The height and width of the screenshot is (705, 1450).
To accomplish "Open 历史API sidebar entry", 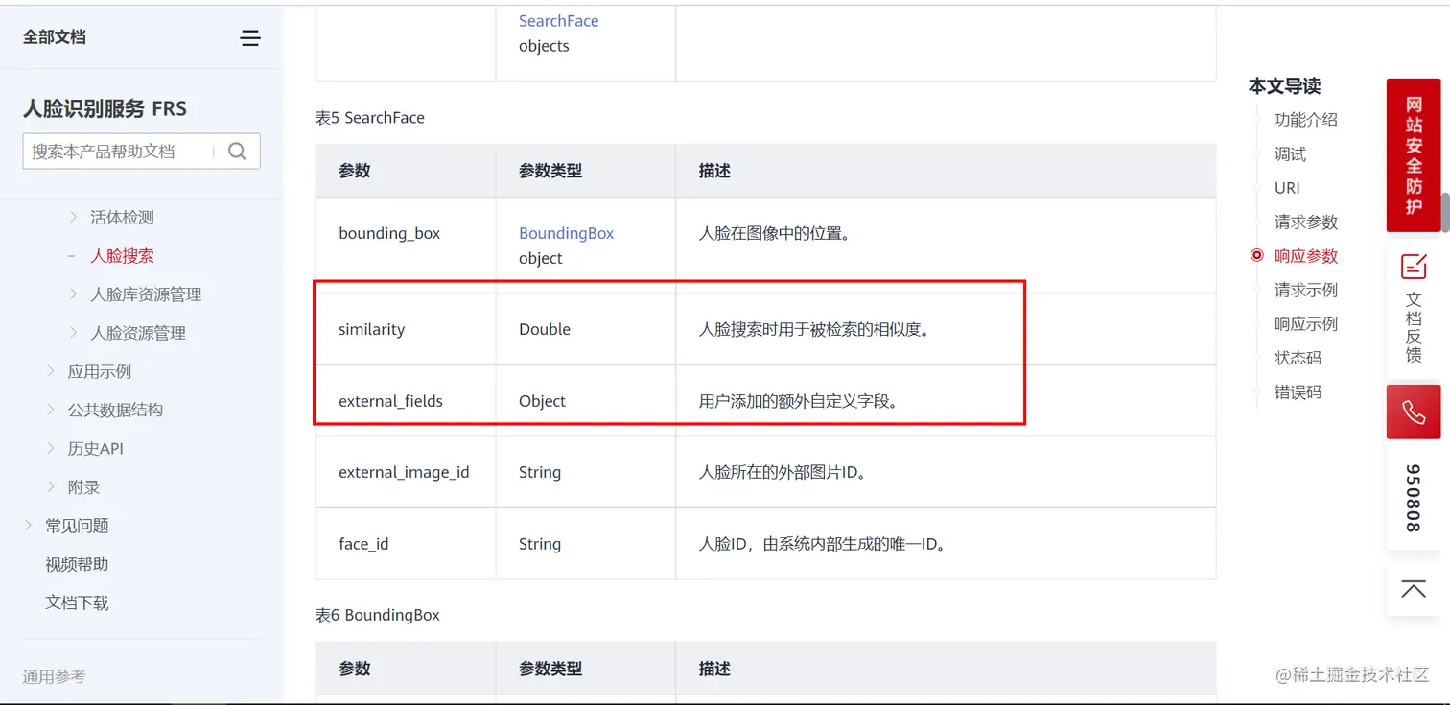I will point(95,448).
